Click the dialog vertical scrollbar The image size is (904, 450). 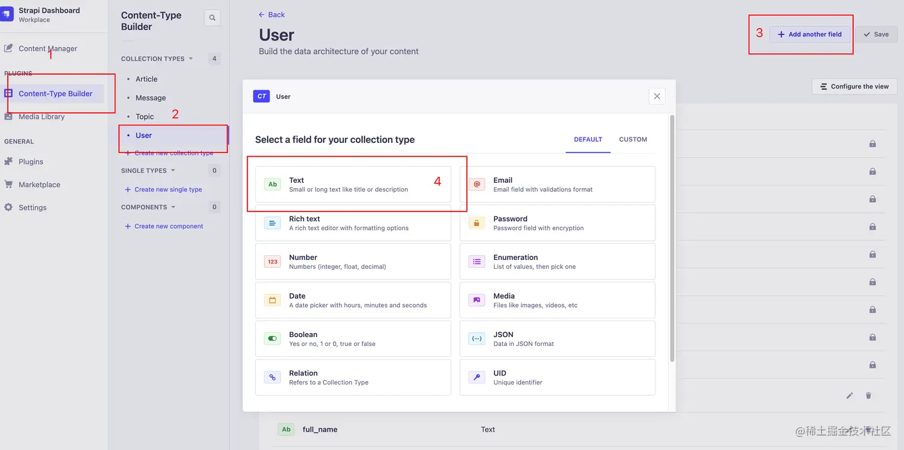[672, 238]
